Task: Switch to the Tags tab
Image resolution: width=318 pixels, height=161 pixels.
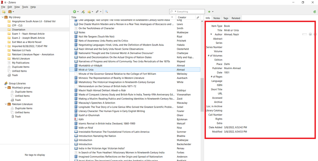Action: click(226, 18)
